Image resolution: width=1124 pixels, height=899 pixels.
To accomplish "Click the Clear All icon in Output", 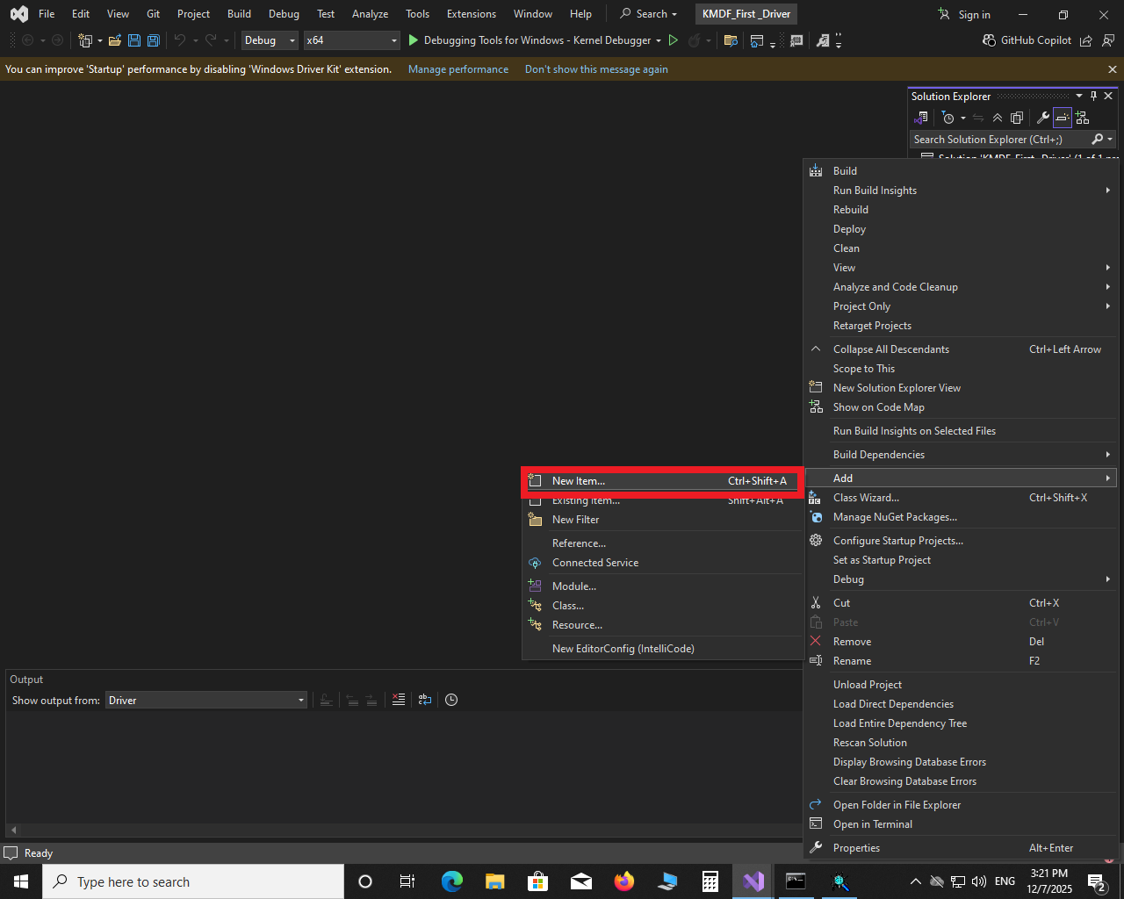I will (x=399, y=700).
